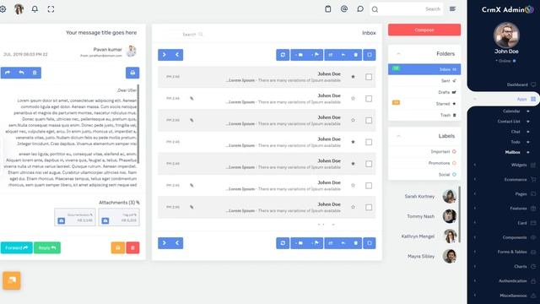Open the orange floating chat button
The image size is (540, 304).
12,280
